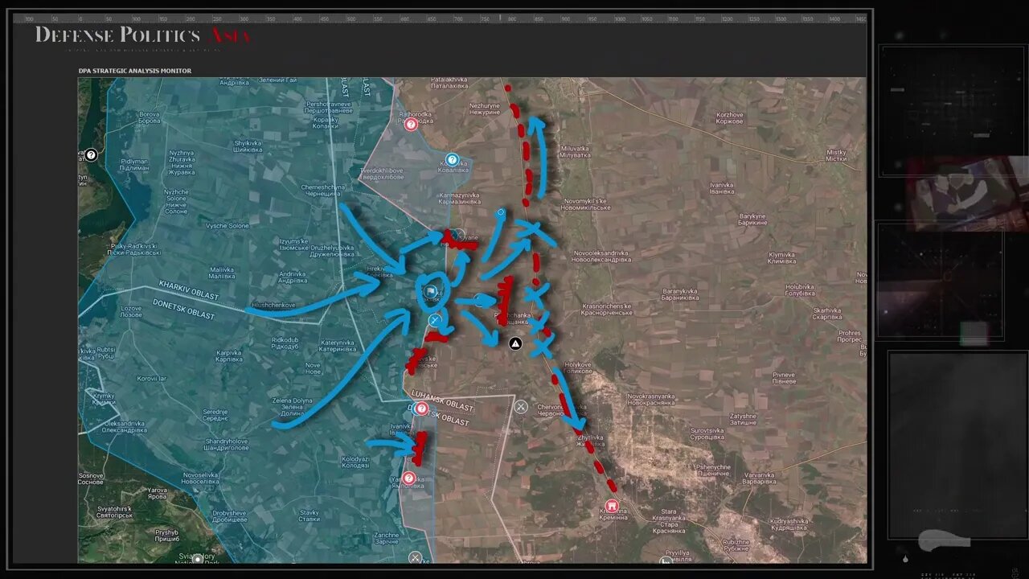Image resolution: width=1029 pixels, height=579 pixels.
Task: Click black question marker at map's left edge
Action: (92, 155)
